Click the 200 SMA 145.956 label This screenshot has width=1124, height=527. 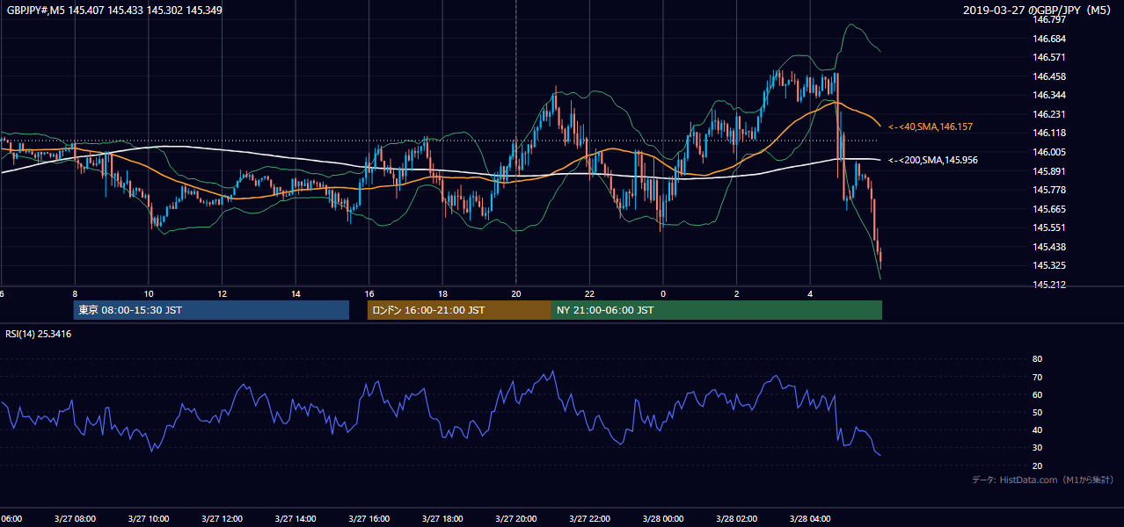[x=932, y=160]
